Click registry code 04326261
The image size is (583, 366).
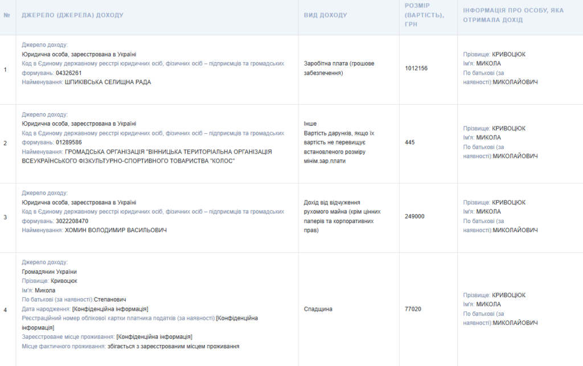point(69,73)
